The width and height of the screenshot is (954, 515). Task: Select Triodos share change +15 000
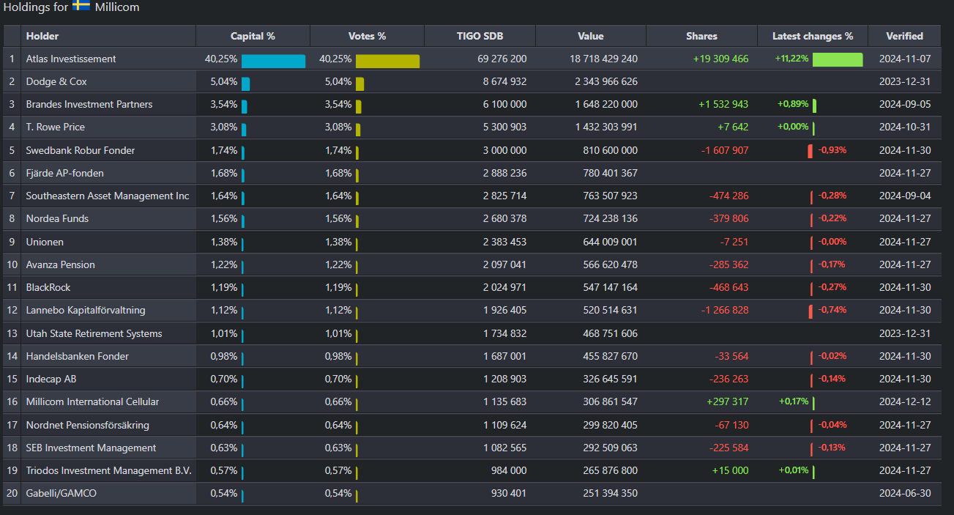[x=730, y=470]
